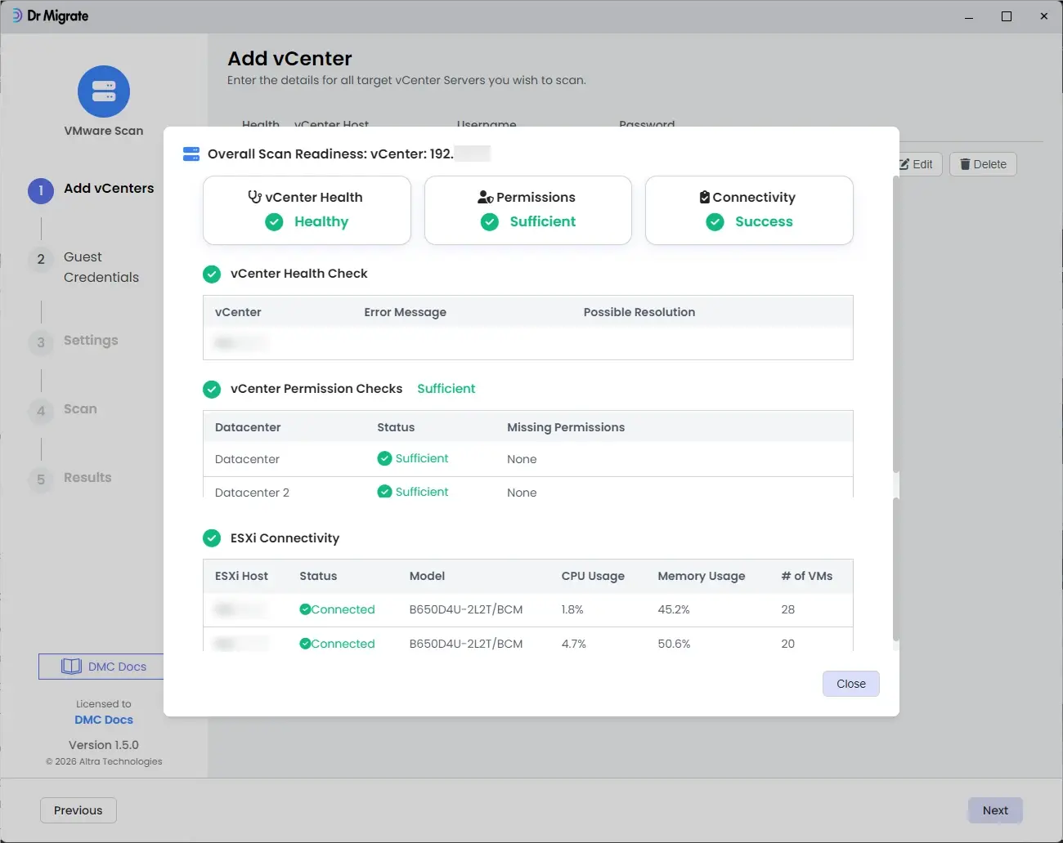Click the check icon in Datacenter row
This screenshot has width=1063, height=843.
pyautogui.click(x=384, y=458)
